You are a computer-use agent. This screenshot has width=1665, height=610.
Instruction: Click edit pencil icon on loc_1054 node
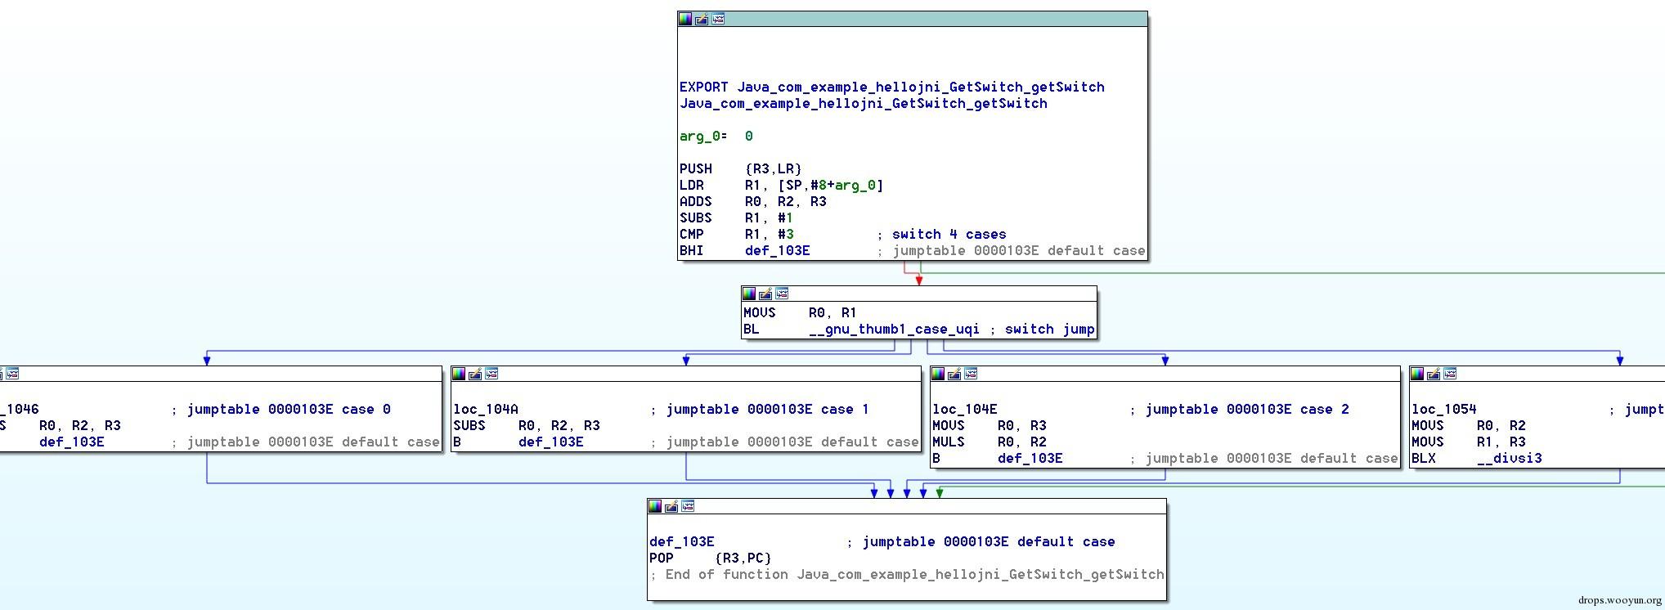click(1434, 374)
